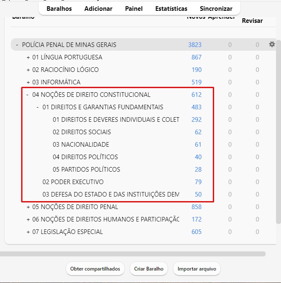Expand the 01 LÍNGUA PORTUGUESA deck
Image resolution: width=281 pixels, height=283 pixels.
(28, 57)
